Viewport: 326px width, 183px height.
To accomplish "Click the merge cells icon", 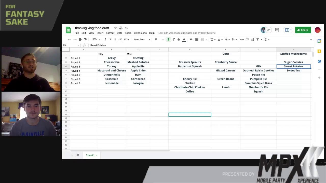I will click(202, 39).
